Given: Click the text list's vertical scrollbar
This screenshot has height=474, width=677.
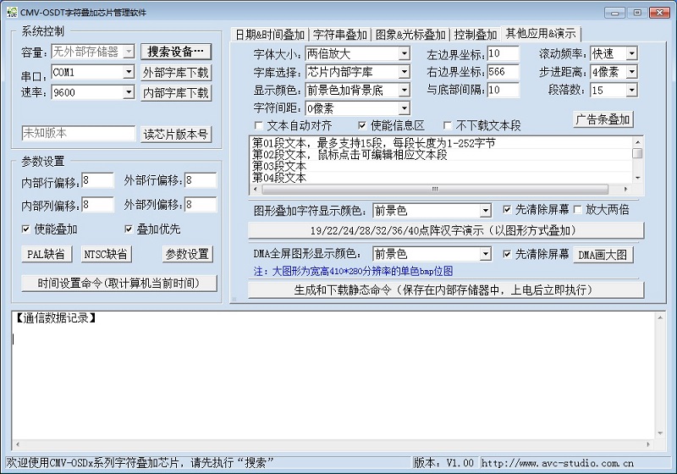Looking at the screenshot, I should [x=637, y=159].
